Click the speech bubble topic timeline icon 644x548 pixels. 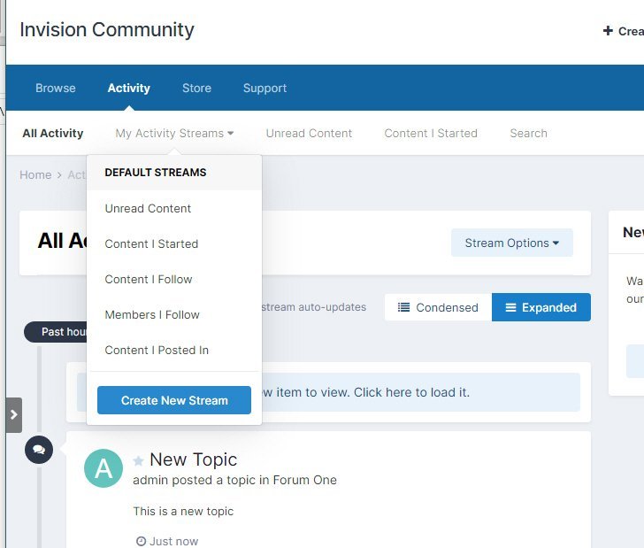39,449
